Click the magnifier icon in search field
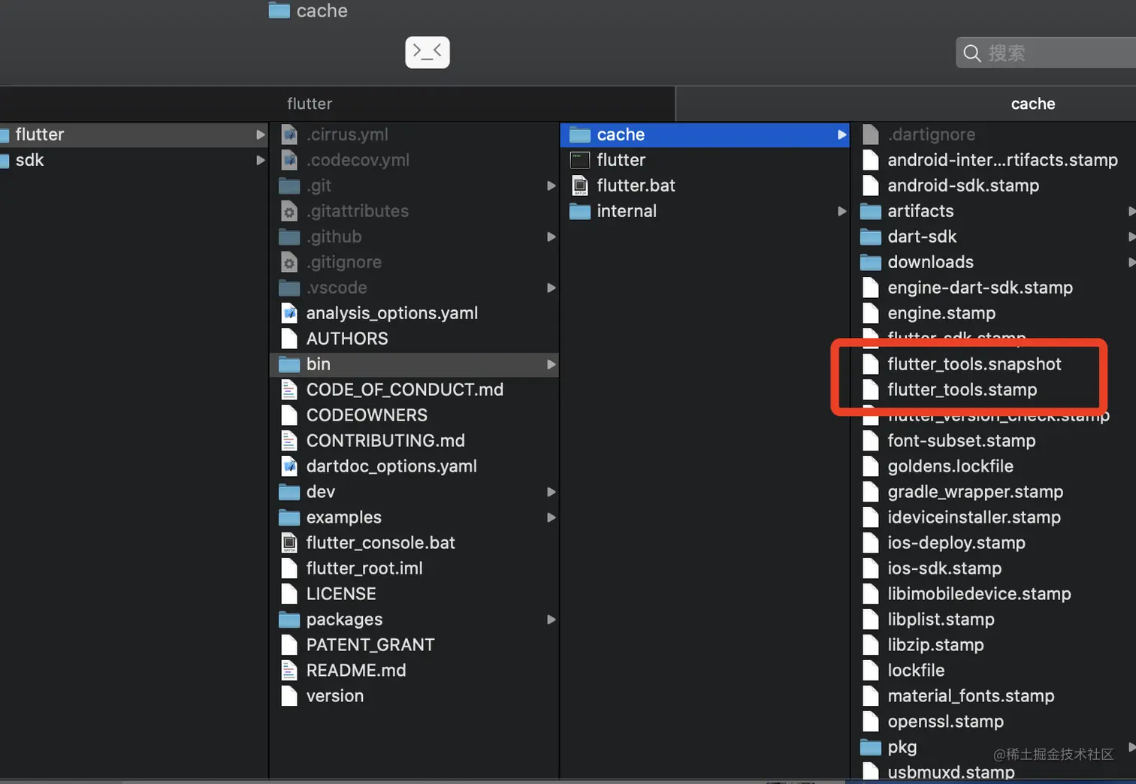This screenshot has width=1136, height=784. click(972, 53)
